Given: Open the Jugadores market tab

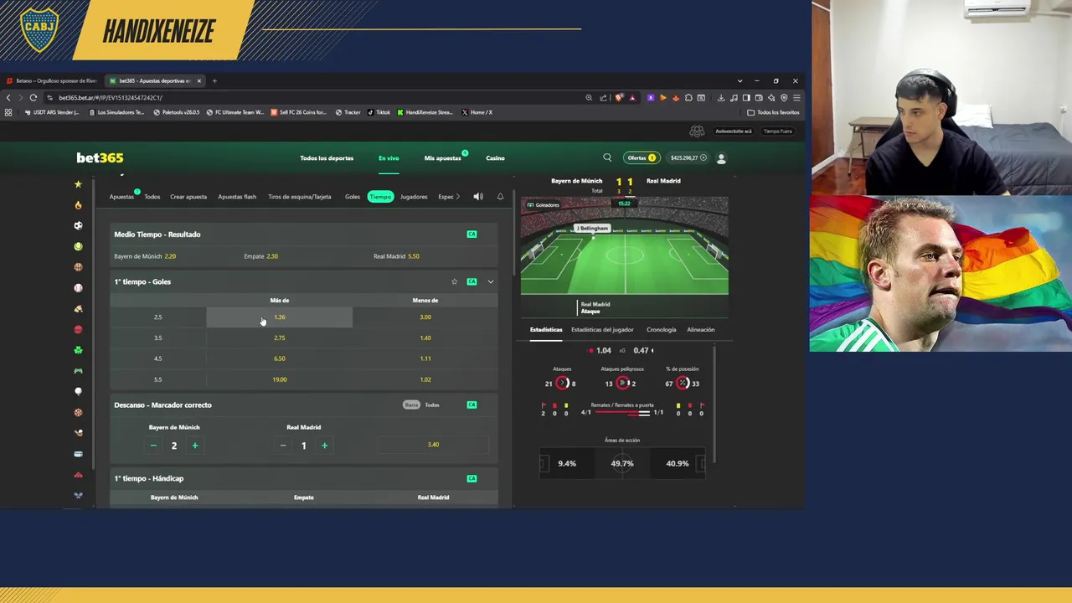Looking at the screenshot, I should click(414, 197).
